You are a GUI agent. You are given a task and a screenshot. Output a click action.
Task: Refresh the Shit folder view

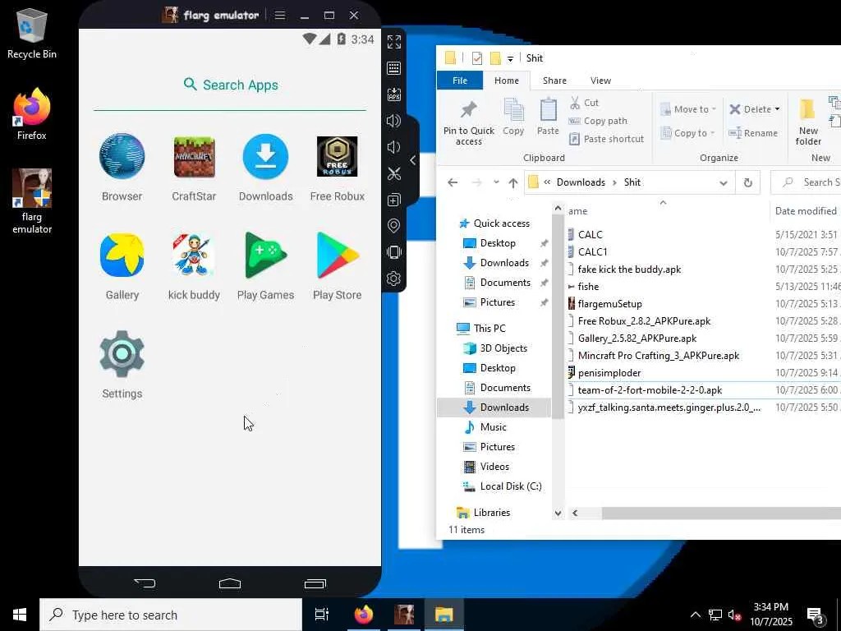[747, 182]
